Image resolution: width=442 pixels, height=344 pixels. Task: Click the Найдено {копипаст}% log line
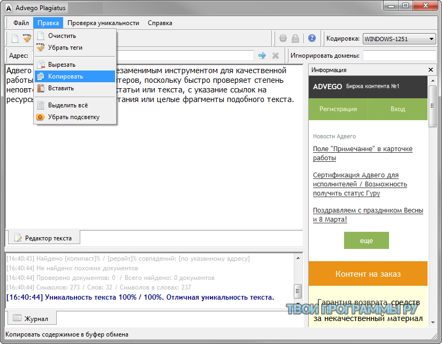pos(128,259)
